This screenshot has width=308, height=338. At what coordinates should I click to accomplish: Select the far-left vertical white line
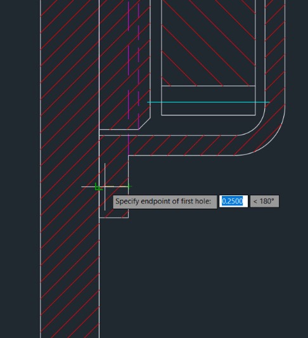click(x=41, y=169)
